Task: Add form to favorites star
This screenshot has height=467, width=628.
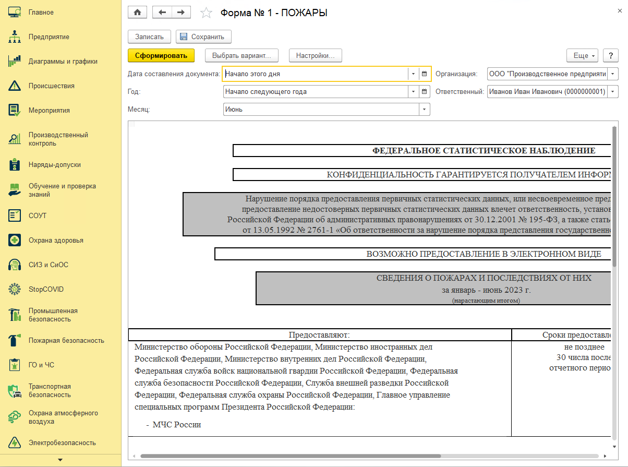Action: [206, 13]
